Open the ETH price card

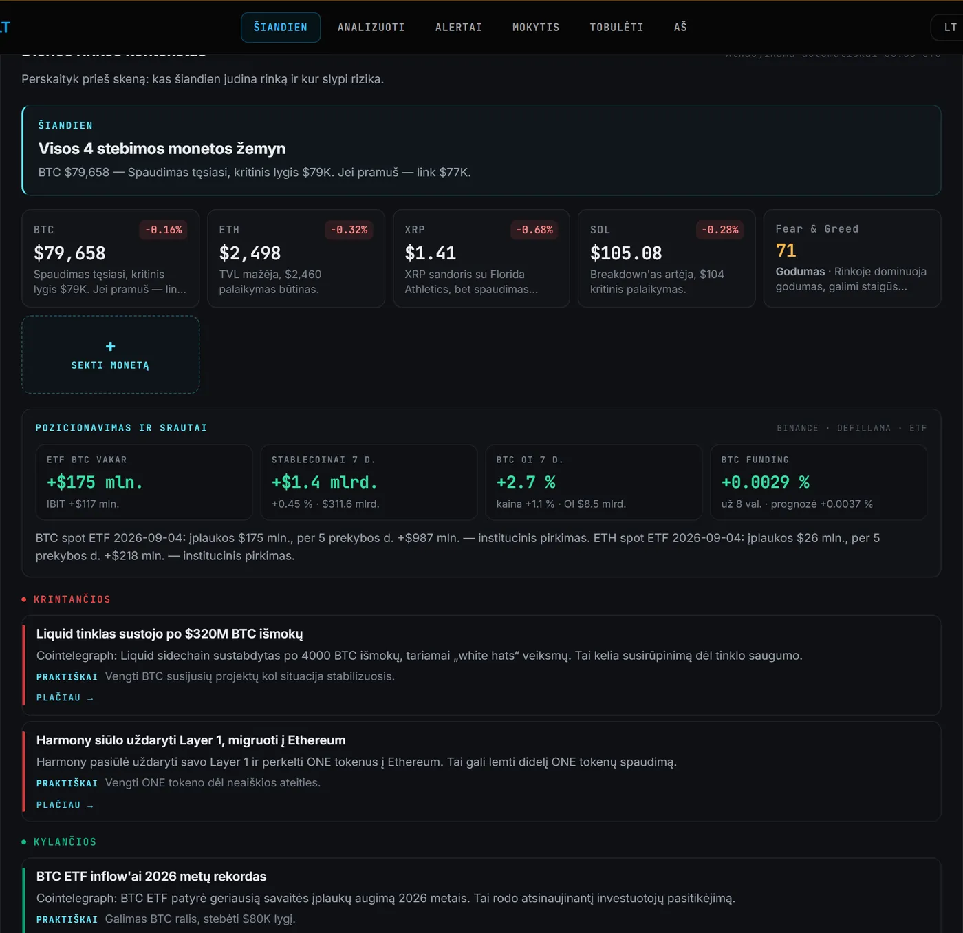296,258
